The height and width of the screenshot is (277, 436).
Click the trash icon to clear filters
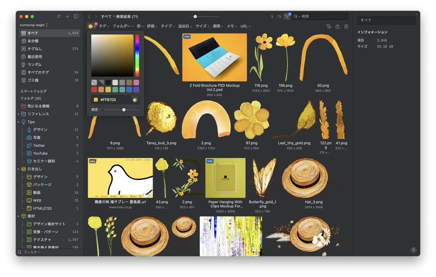346,26
